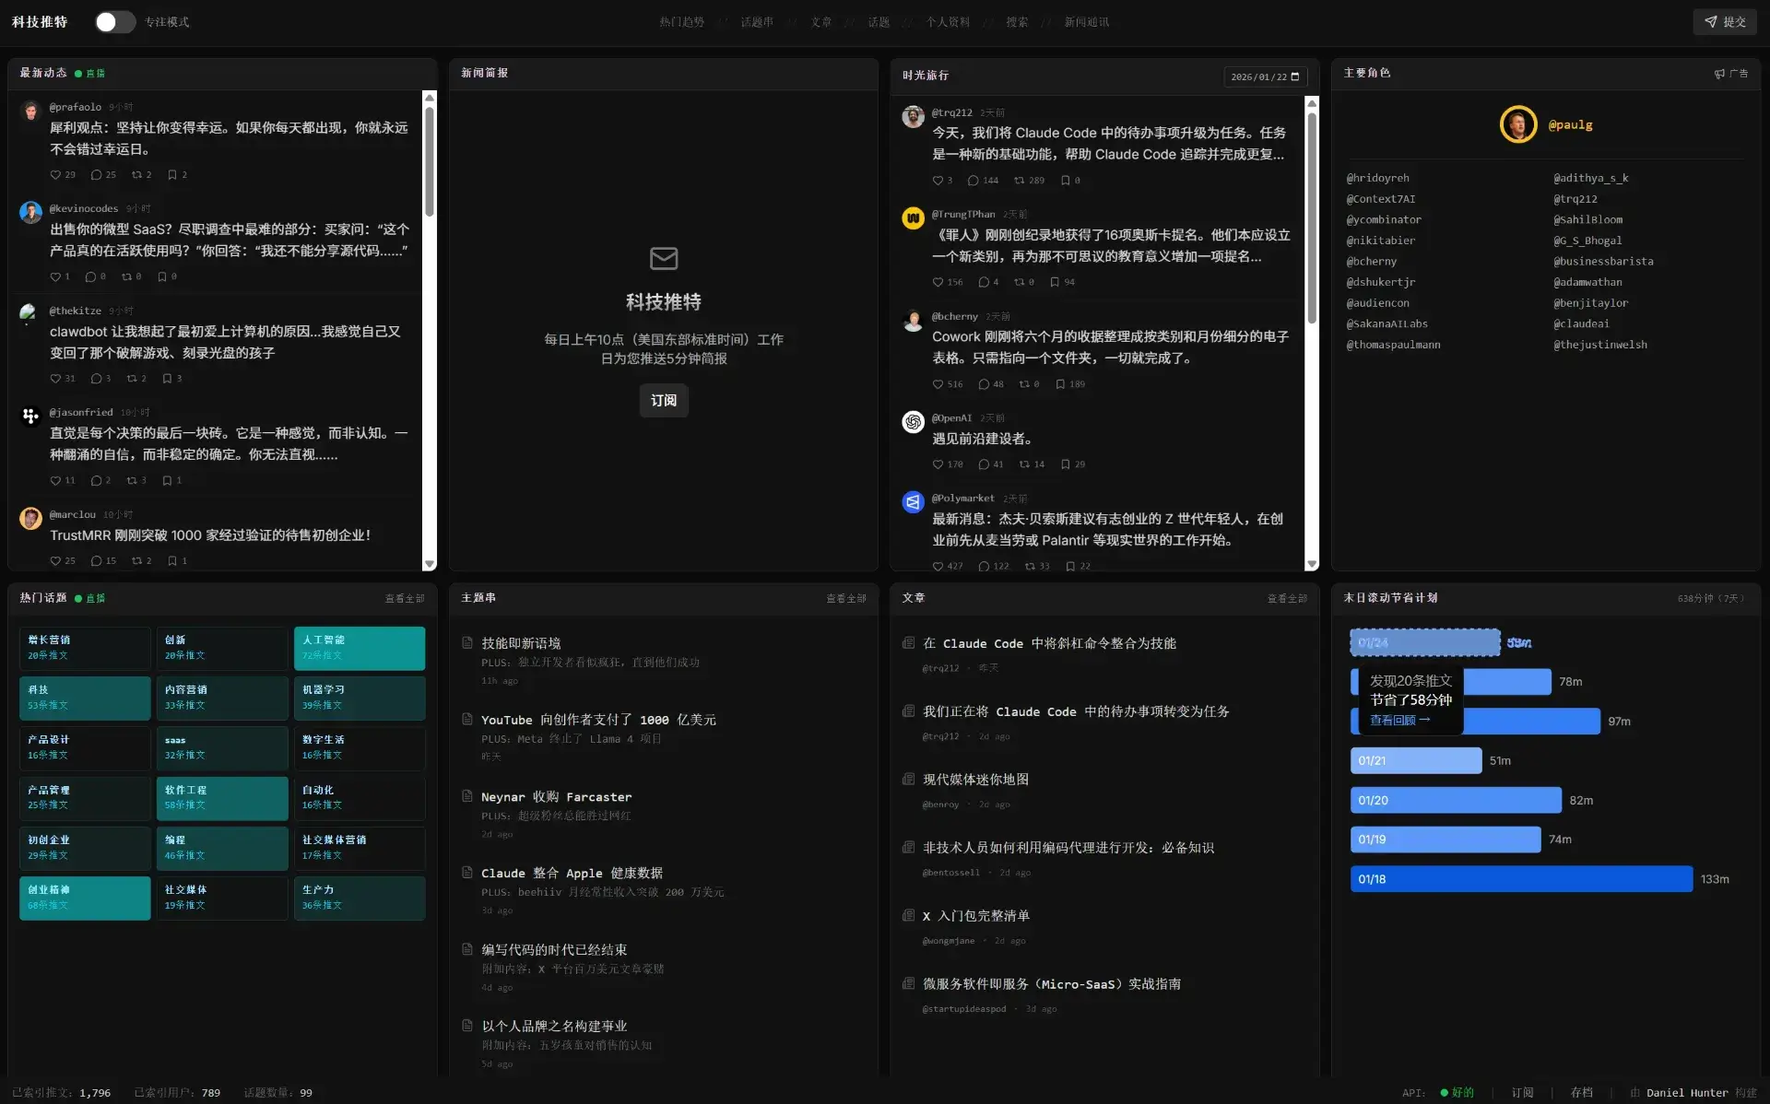Toggle the 专注模式 switch

[115, 22]
